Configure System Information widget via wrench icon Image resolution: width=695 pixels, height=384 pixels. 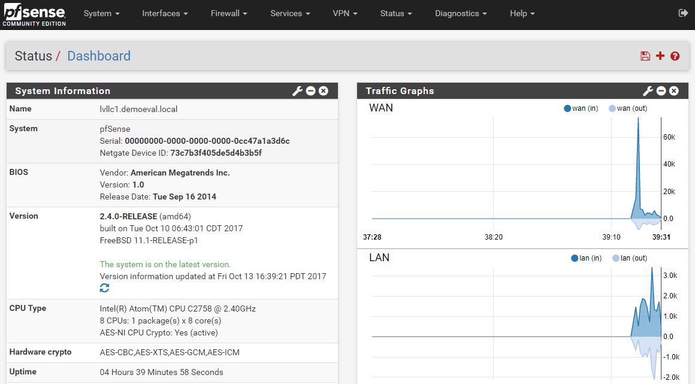pos(297,91)
